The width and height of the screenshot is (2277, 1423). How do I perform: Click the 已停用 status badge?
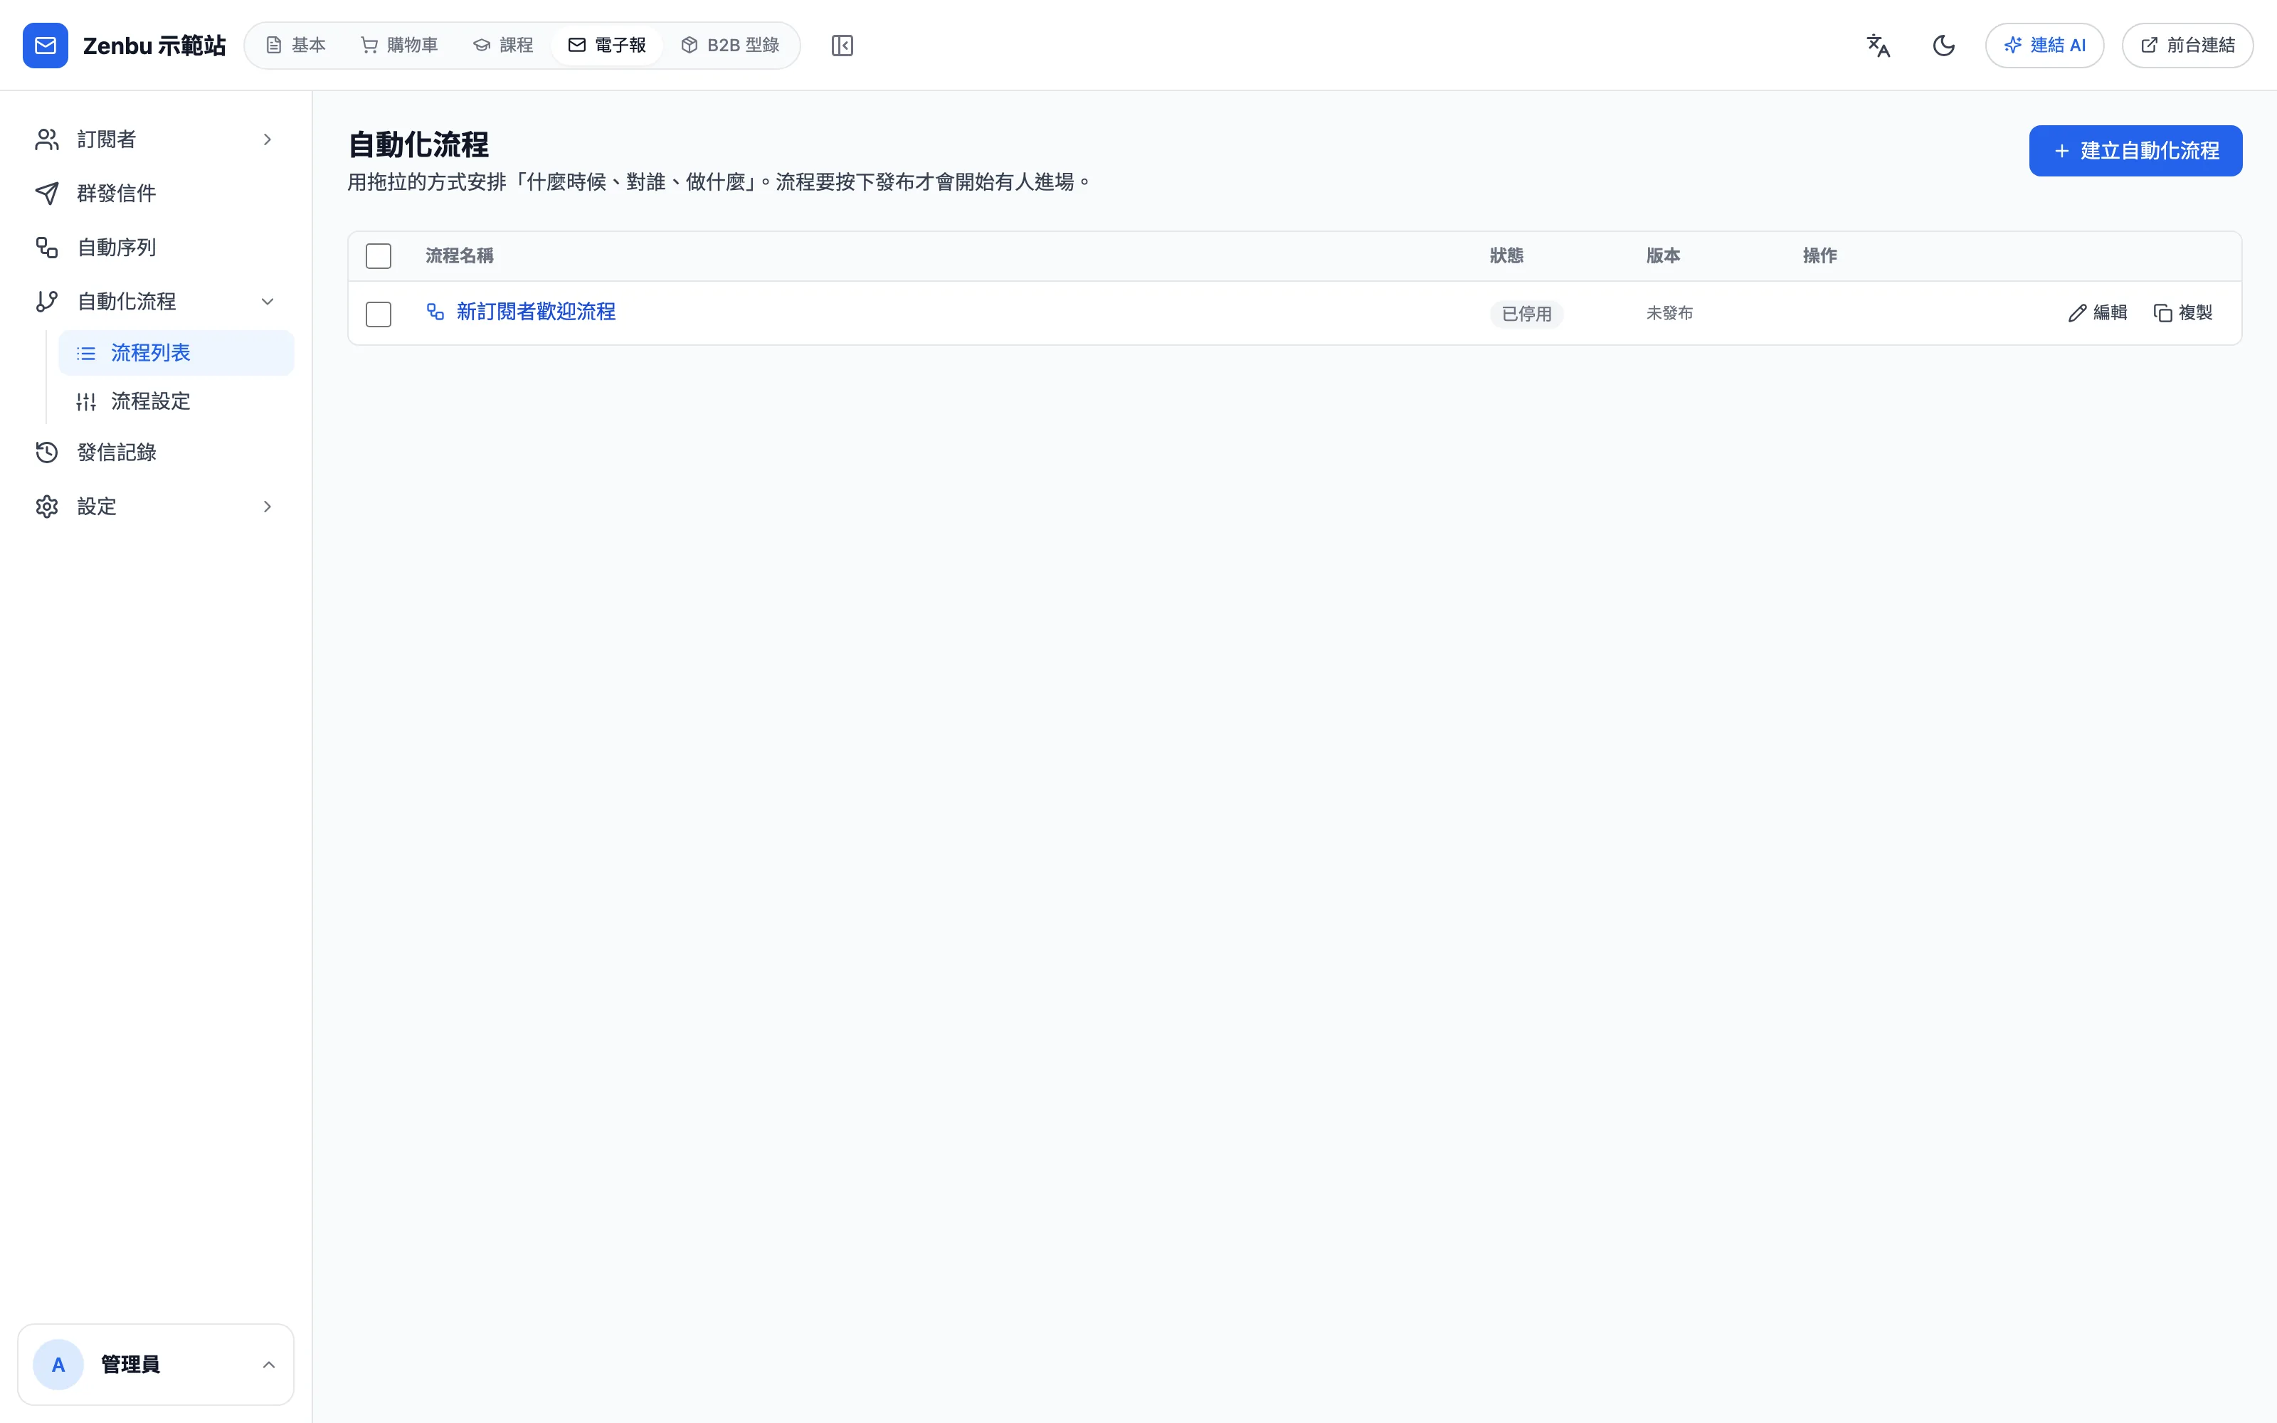click(1526, 313)
